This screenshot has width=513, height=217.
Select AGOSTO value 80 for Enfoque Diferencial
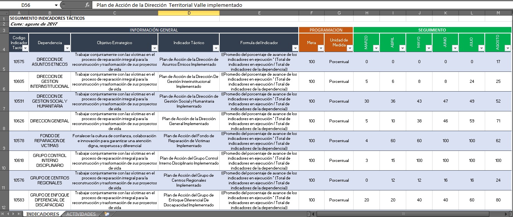point(498,200)
